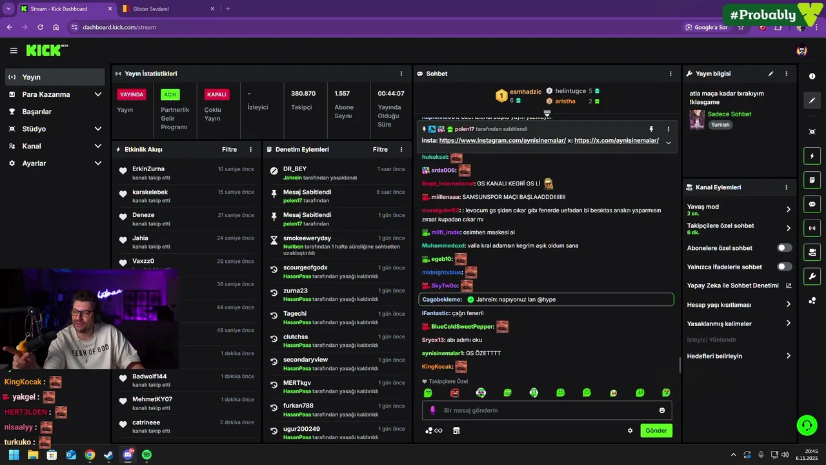Image resolution: width=826 pixels, height=465 pixels.
Task: Click the browser address bar
Action: point(374,27)
